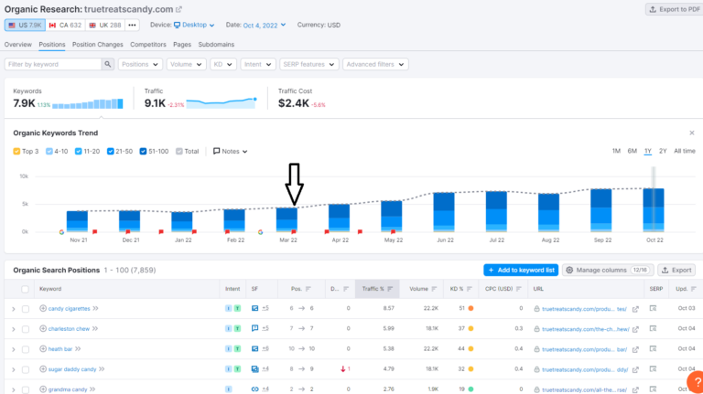Image resolution: width=703 pixels, height=394 pixels.
Task: Open external URL icon for candy cigarettes row
Action: pos(635,309)
